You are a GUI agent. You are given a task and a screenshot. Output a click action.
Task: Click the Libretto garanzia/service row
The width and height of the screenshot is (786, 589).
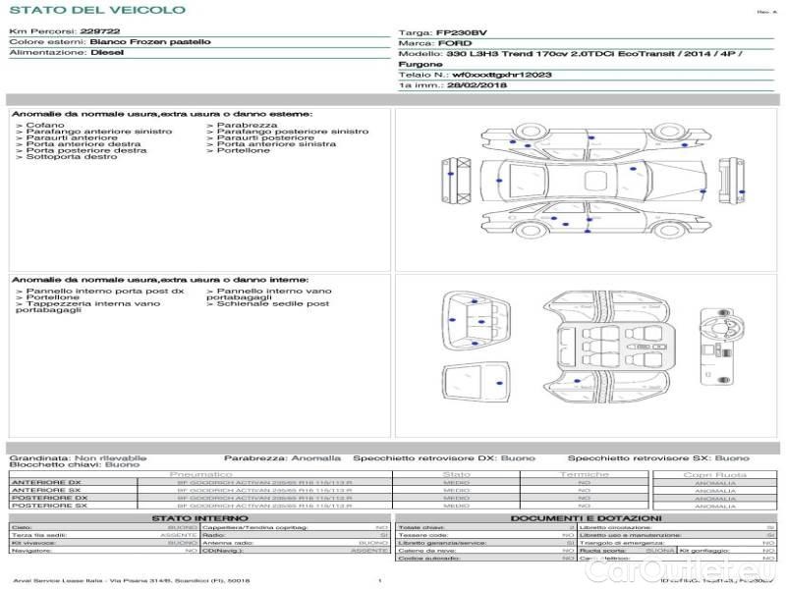pos(486,543)
